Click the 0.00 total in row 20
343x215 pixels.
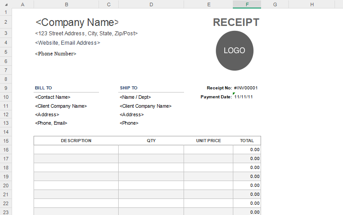pyautogui.click(x=255, y=185)
